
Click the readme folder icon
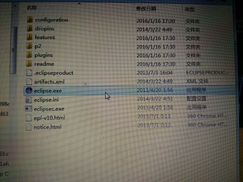click(x=29, y=63)
